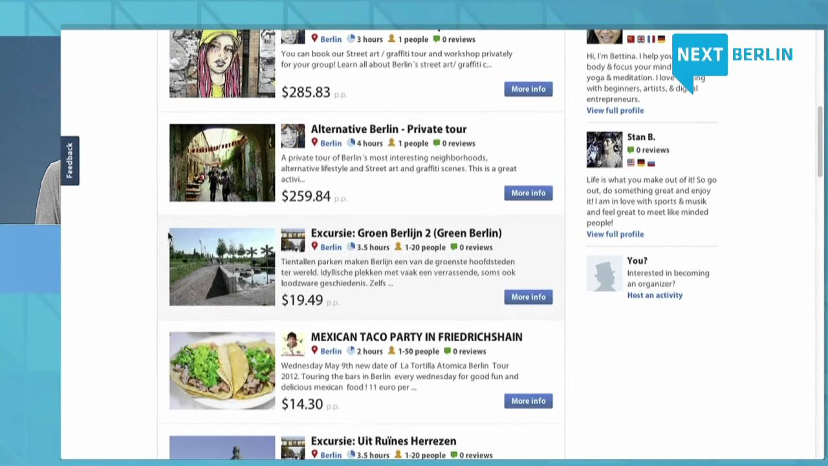Click Stan B. reviews bubble icon
Image resolution: width=828 pixels, height=466 pixels.
tap(631, 150)
